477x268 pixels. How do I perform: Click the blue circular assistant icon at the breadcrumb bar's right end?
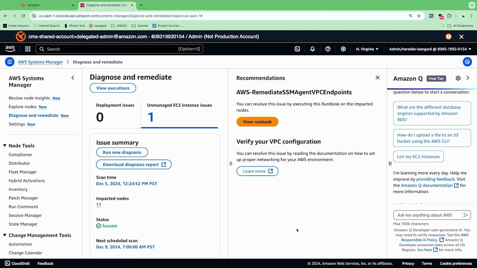point(467,62)
